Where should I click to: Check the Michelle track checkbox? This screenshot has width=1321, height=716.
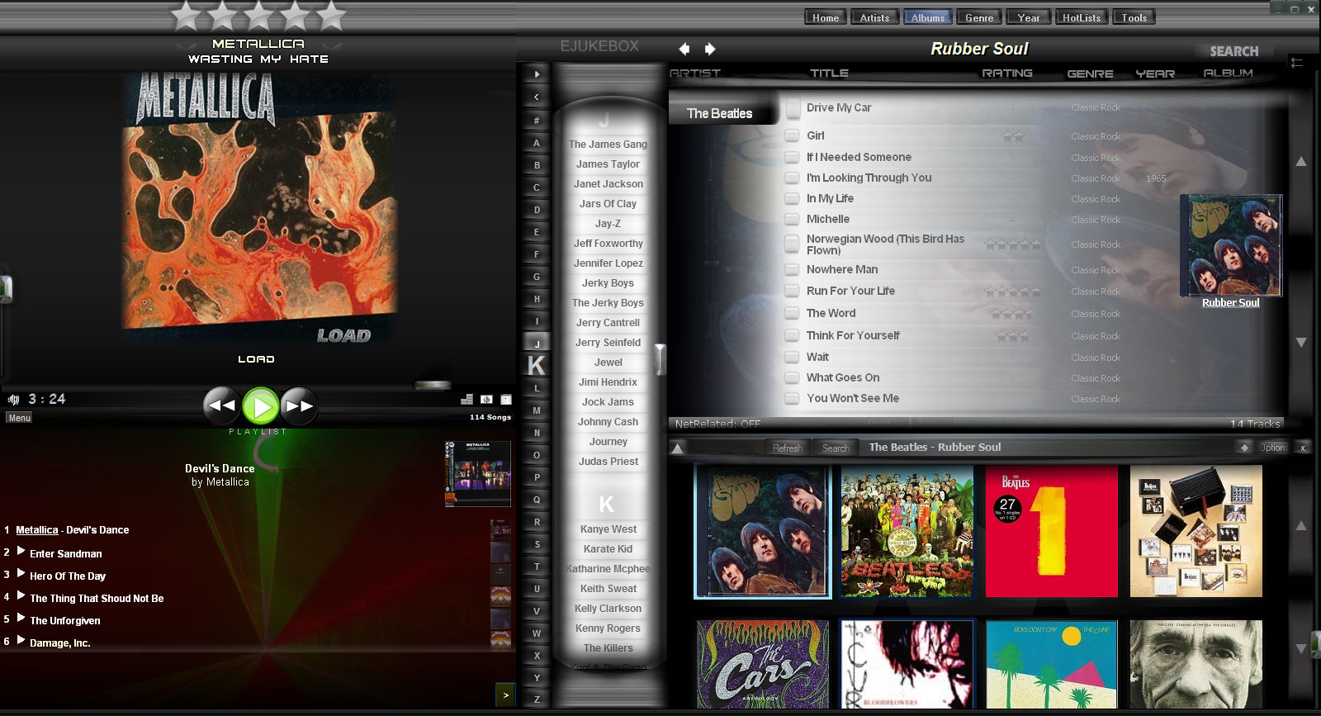[792, 219]
